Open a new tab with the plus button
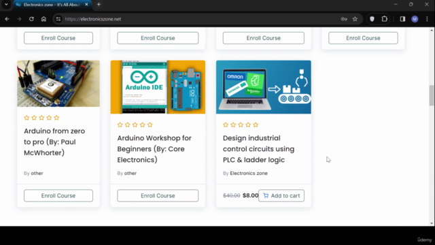 (x=99, y=5)
